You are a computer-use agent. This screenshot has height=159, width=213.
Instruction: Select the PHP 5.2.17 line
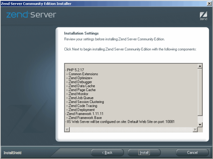coord(75,70)
